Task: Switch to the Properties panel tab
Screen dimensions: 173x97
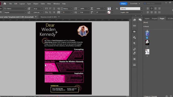Action: point(154,19)
